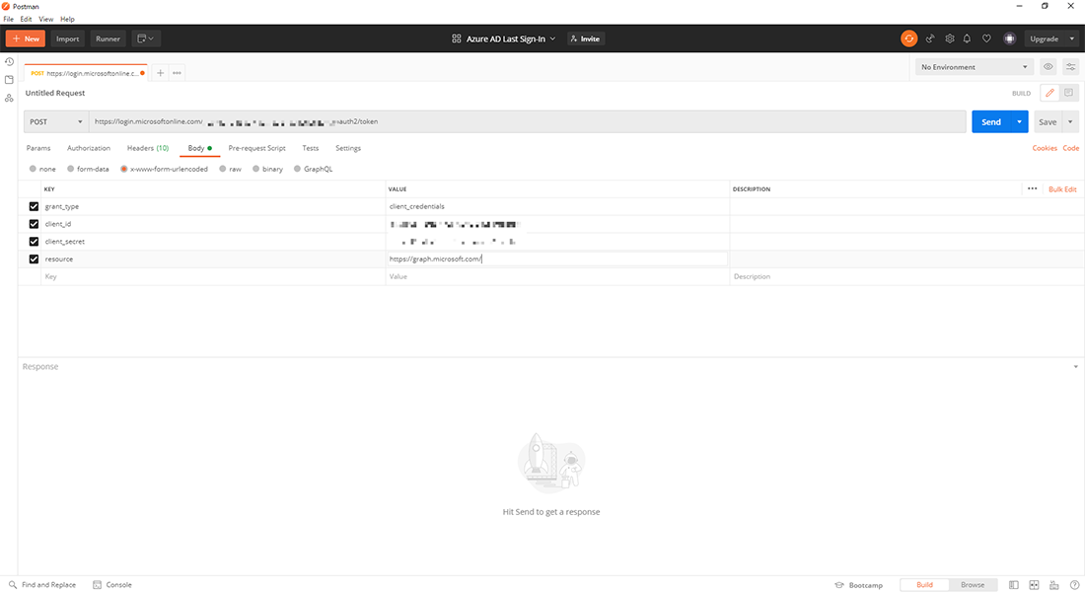Open the notifications bell icon
The width and height of the screenshot is (1085, 594).
[967, 38]
